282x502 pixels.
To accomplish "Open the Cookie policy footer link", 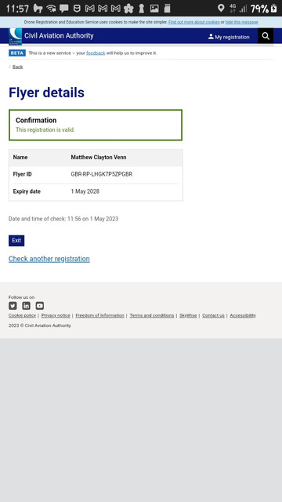I will tap(22, 315).
